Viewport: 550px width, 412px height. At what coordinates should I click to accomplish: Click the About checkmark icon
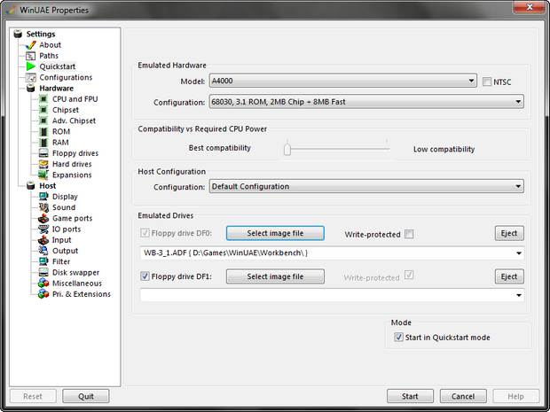coord(30,45)
